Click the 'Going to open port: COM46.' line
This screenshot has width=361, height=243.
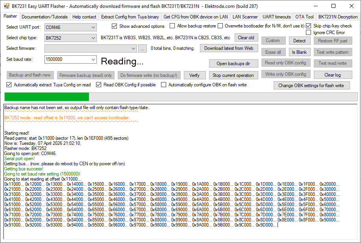point(30,153)
